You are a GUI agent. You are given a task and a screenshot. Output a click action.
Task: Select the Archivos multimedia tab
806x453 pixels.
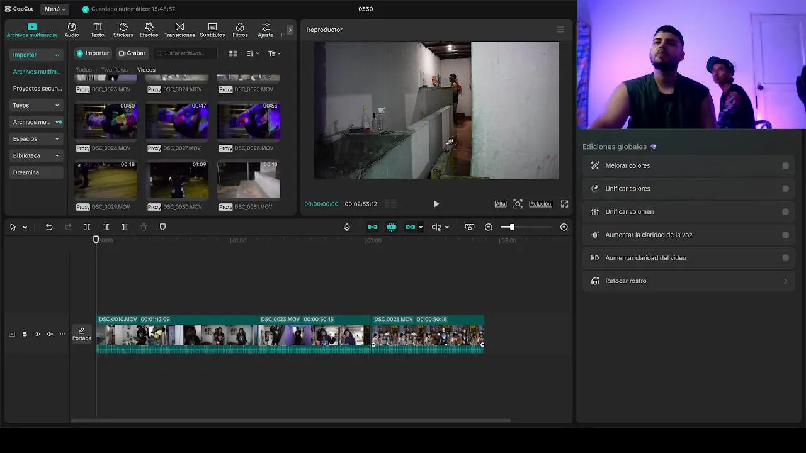(31, 30)
